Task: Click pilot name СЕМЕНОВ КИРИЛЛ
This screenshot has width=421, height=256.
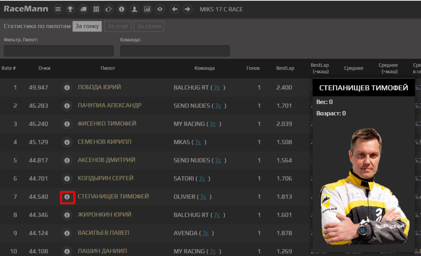Action: pos(104,142)
